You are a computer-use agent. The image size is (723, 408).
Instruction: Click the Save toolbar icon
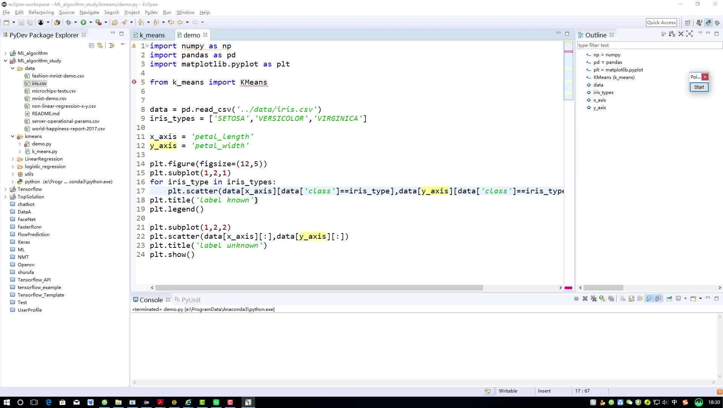click(x=21, y=22)
